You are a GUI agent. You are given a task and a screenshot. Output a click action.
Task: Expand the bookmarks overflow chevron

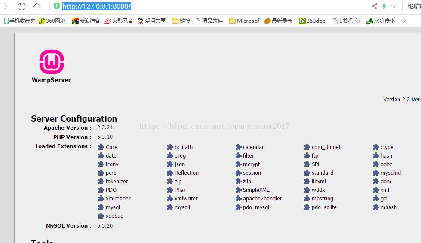405,21
